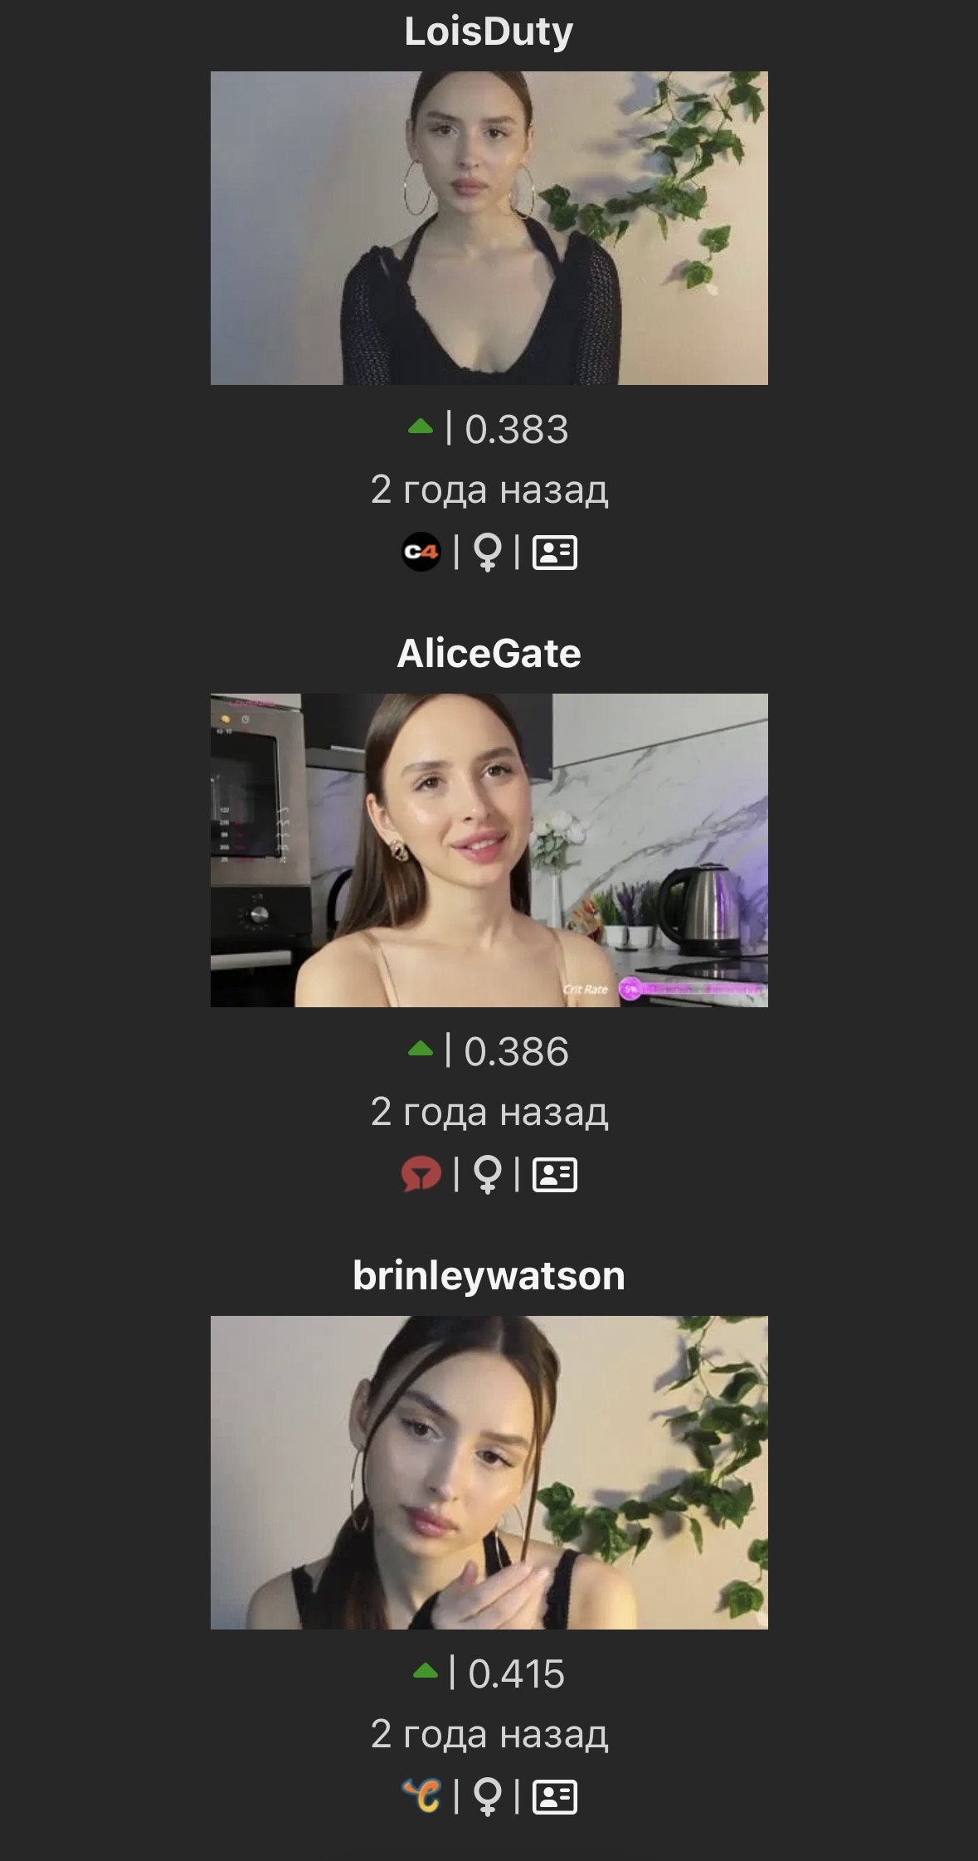Select the LoisDuty thumbnail image
The image size is (978, 1861).
click(x=489, y=228)
